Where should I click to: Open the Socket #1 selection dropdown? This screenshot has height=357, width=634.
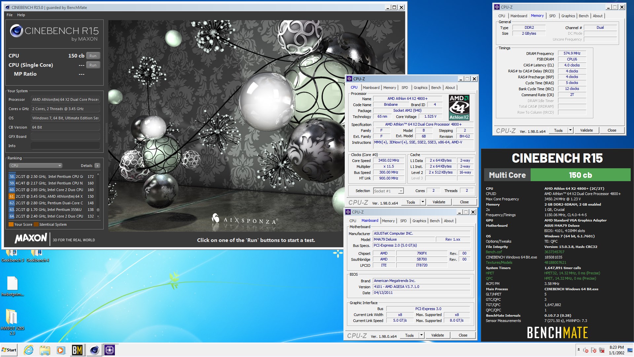point(388,191)
